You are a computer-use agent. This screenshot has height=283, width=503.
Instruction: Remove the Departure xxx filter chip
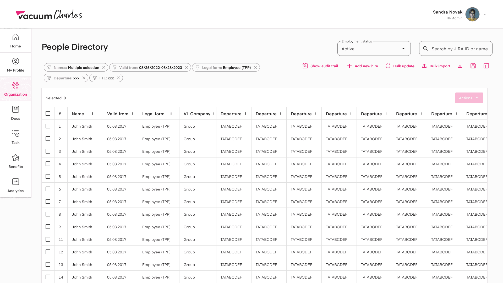coord(84,78)
